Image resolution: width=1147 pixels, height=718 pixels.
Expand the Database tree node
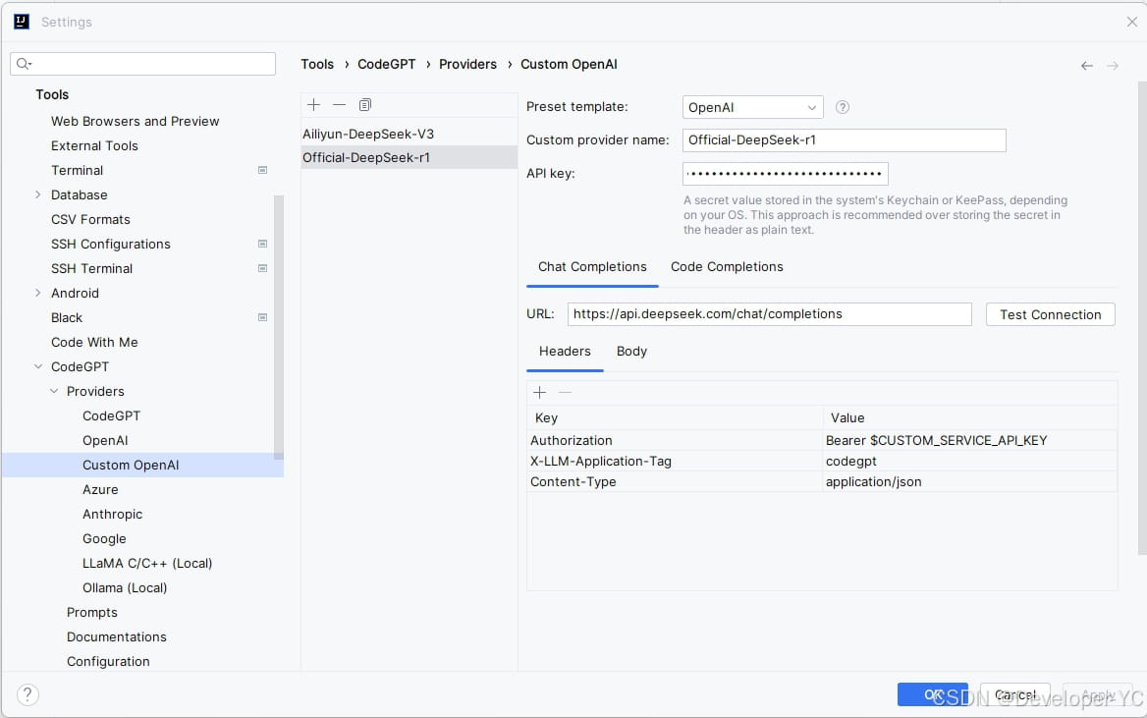[38, 195]
